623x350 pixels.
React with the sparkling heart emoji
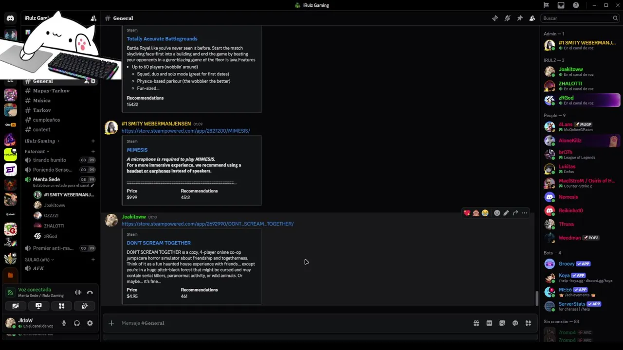point(467,213)
